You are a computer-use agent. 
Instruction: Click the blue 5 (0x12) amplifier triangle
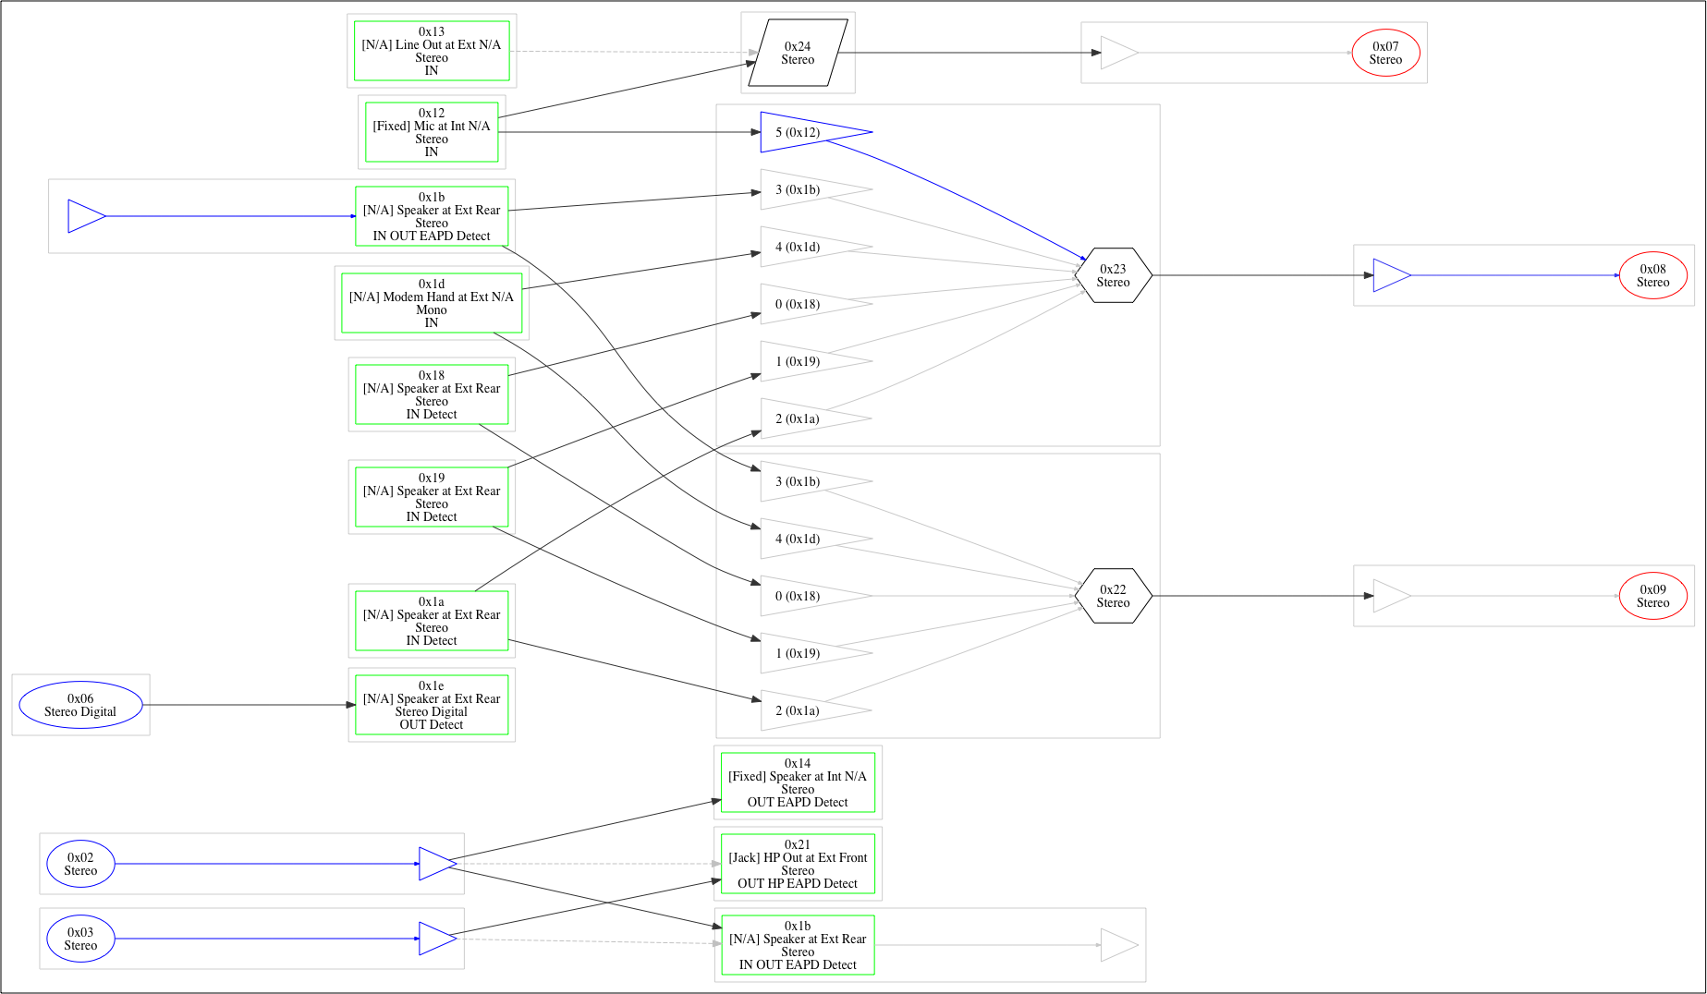pos(815,132)
